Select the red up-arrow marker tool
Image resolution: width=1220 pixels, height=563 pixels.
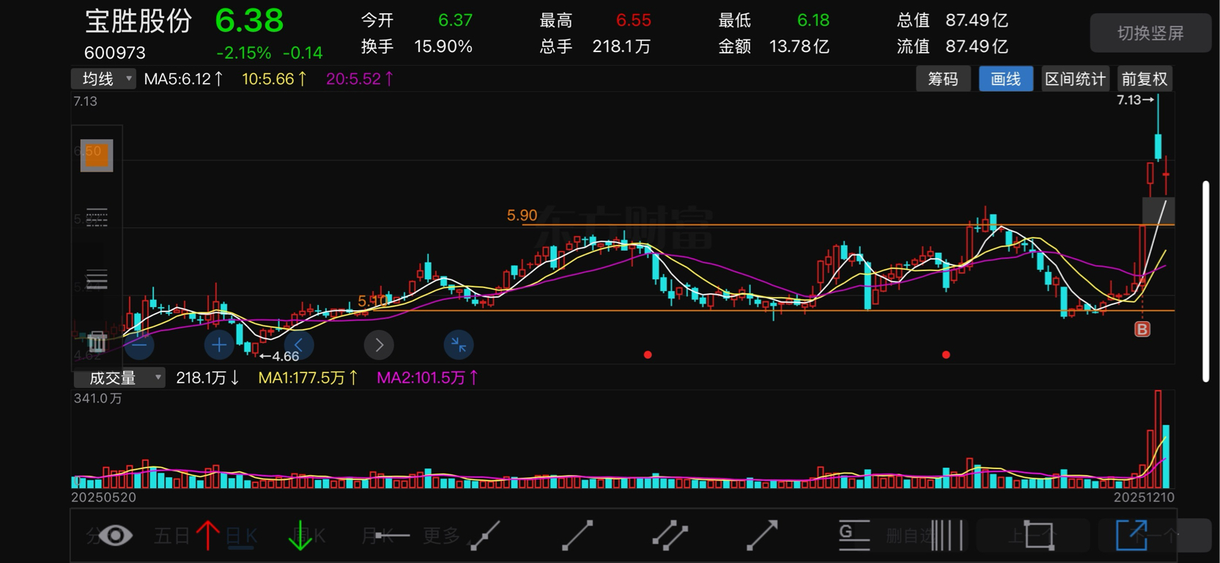pos(208,535)
